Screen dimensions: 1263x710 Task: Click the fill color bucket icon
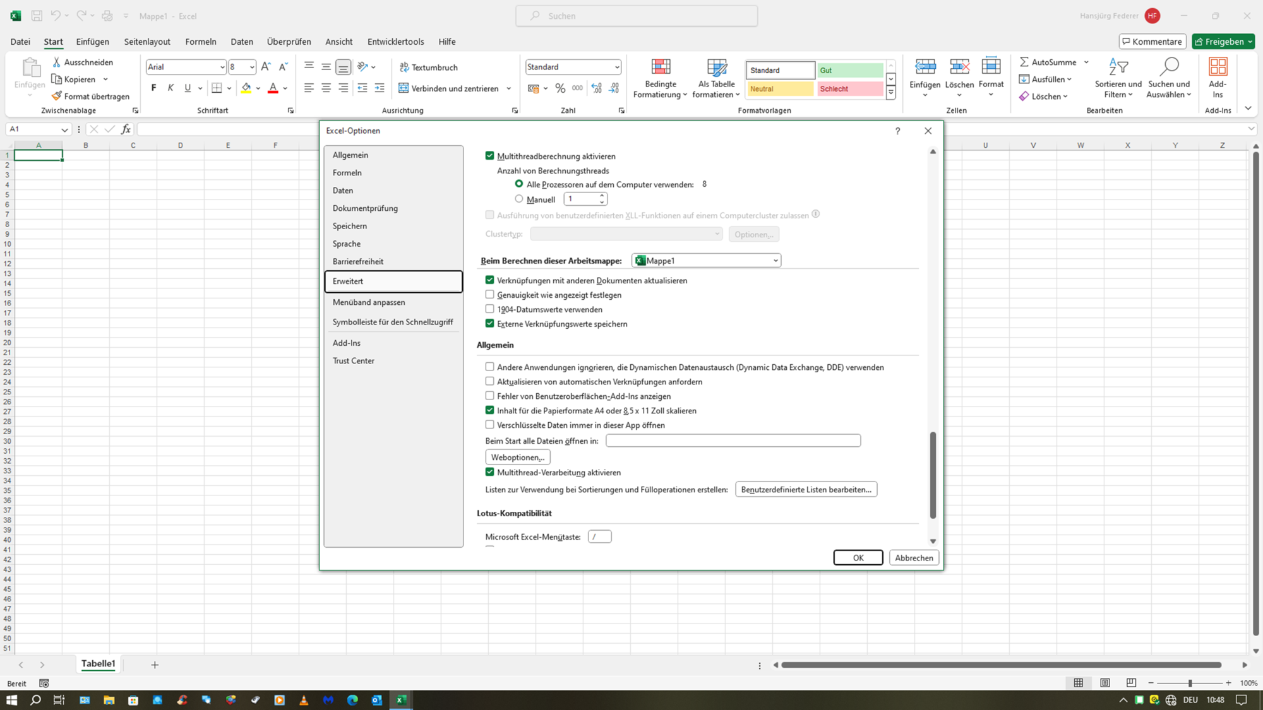pos(246,88)
